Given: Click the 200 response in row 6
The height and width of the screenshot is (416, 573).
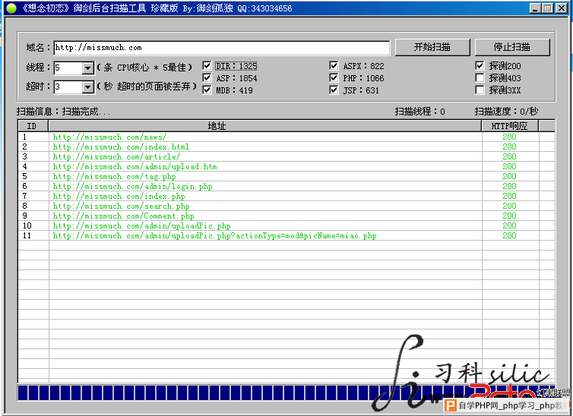Looking at the screenshot, I should pos(509,186).
